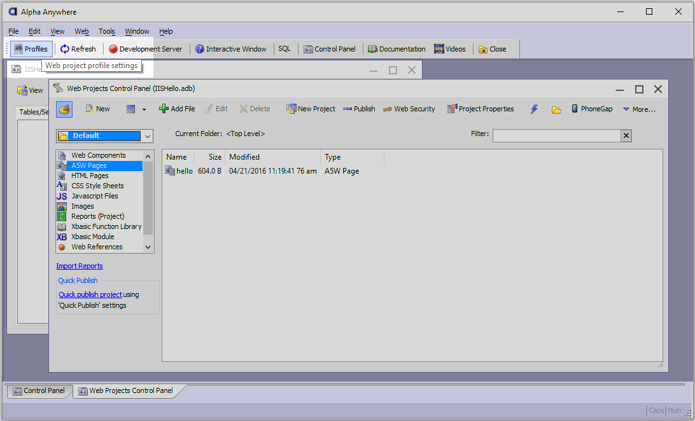Image resolution: width=695 pixels, height=421 pixels.
Task: Clear the filter with the X button
Action: point(626,136)
